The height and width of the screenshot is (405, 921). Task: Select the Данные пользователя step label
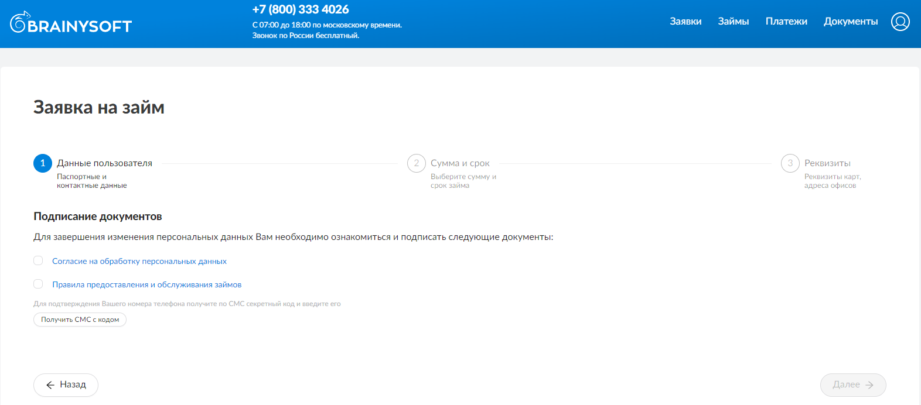[104, 163]
